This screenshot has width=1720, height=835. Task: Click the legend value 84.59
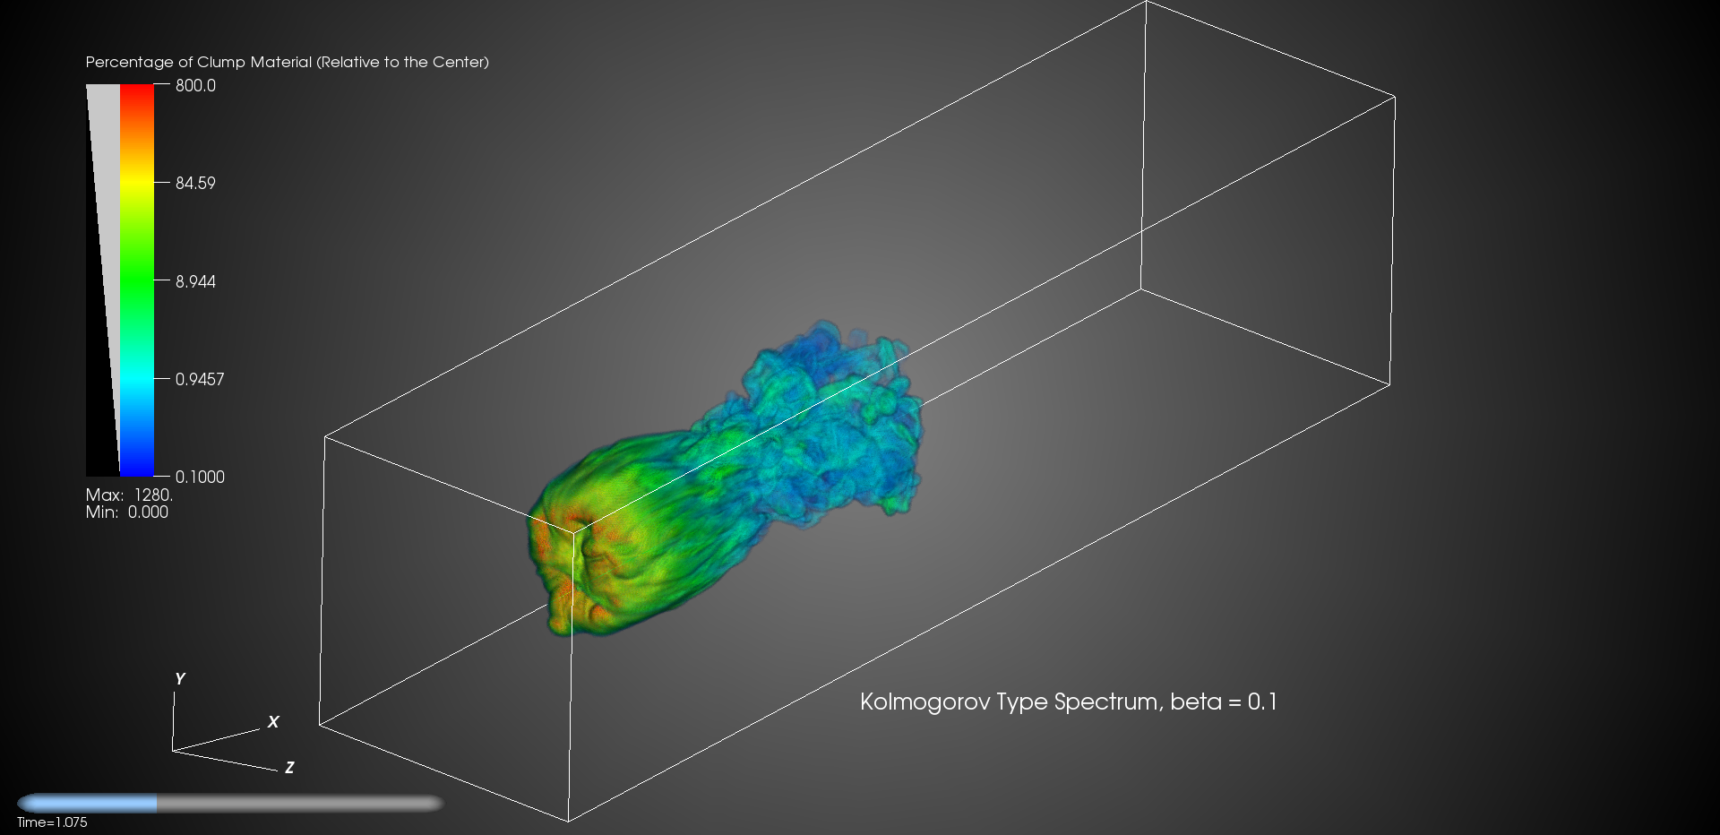(x=195, y=184)
